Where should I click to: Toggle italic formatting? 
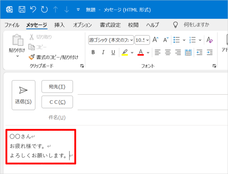point(103,52)
